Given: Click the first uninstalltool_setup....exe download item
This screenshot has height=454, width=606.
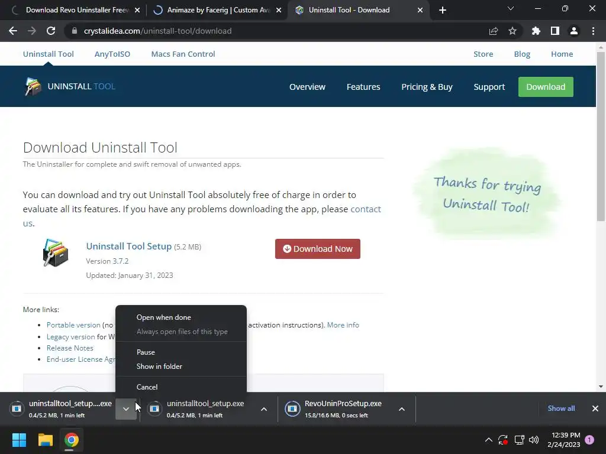Looking at the screenshot, I should pos(62,409).
